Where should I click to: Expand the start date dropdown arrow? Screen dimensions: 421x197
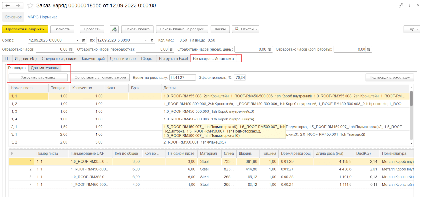coord(77,40)
